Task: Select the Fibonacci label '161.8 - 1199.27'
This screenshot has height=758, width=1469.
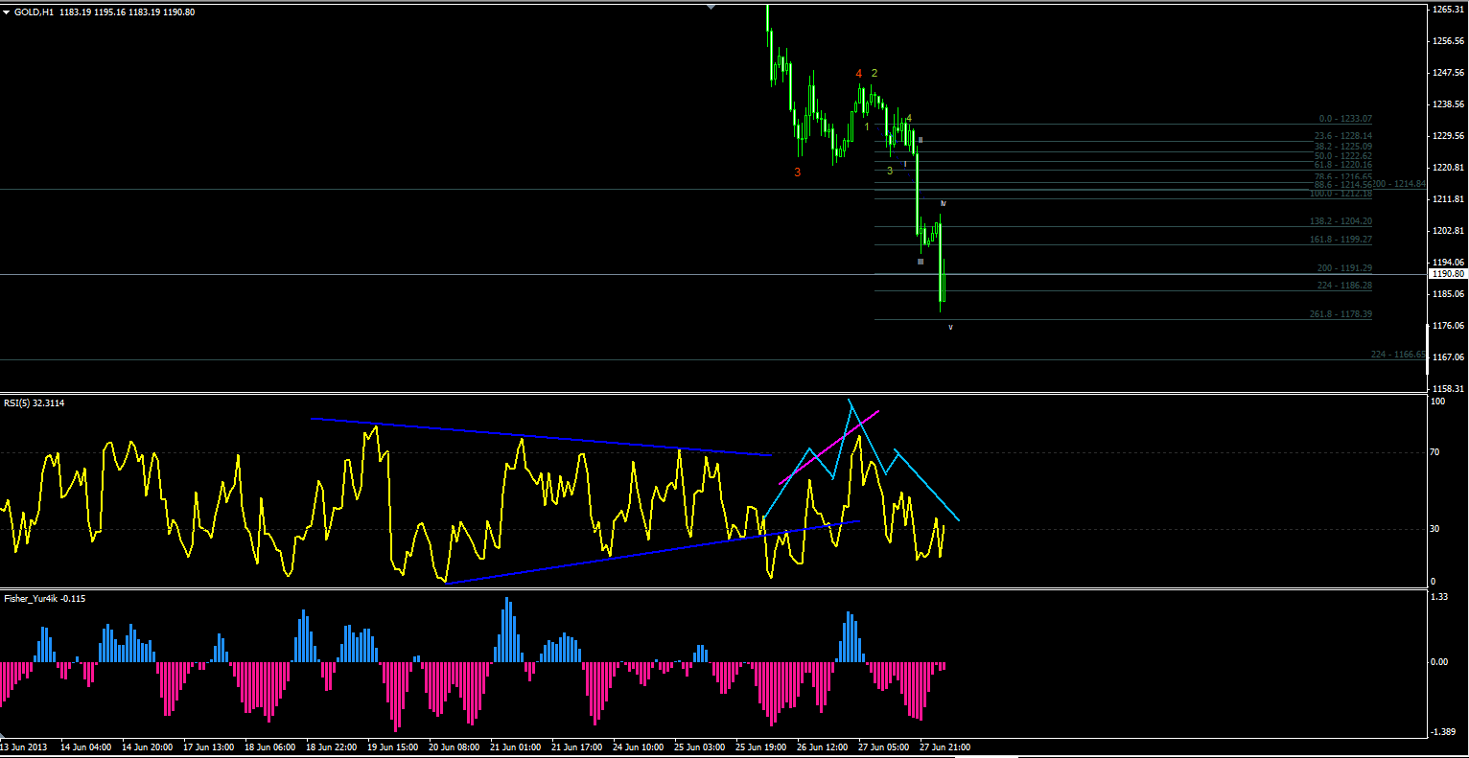Action: click(x=1341, y=240)
